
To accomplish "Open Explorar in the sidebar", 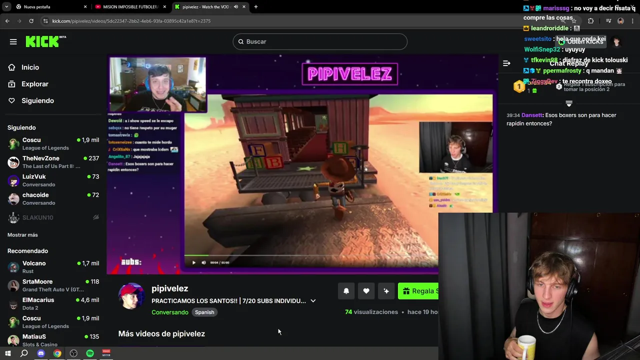I will [x=34, y=84].
